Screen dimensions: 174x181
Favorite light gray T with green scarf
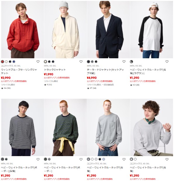(167, 159)
